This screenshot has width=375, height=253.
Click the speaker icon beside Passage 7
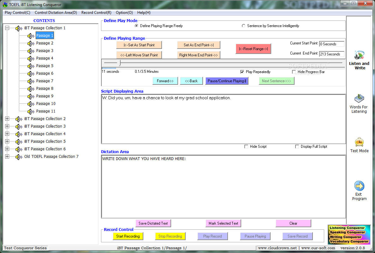(31, 81)
